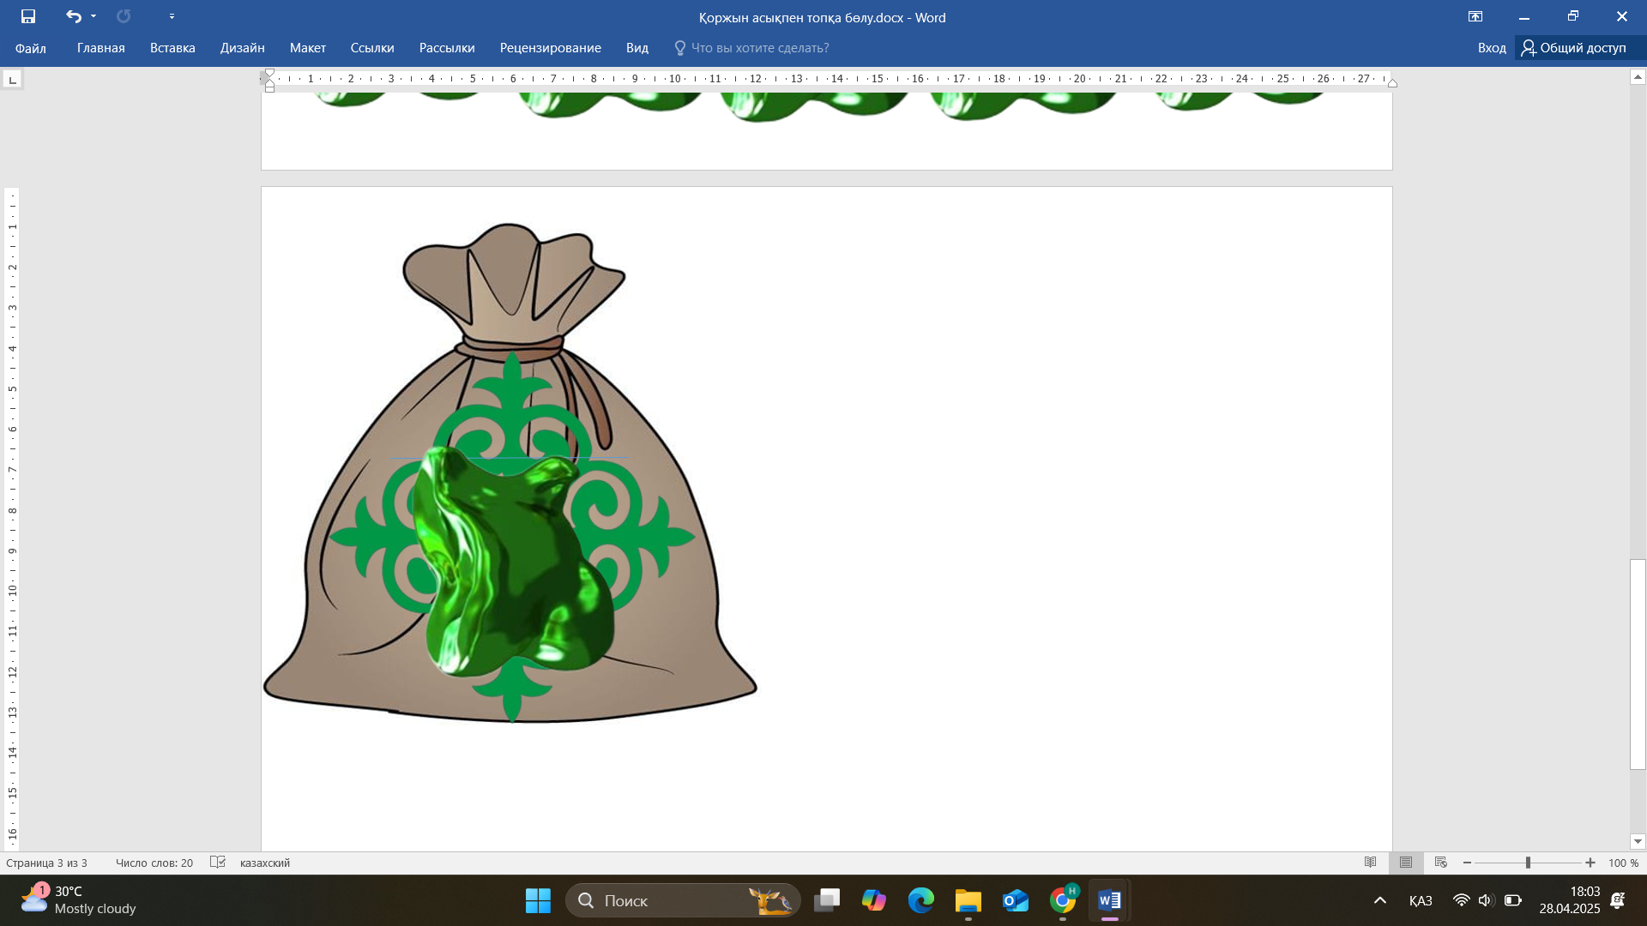Open Customize Quick Access Toolbar dropdown
This screenshot has height=926, width=1647.
click(x=172, y=16)
